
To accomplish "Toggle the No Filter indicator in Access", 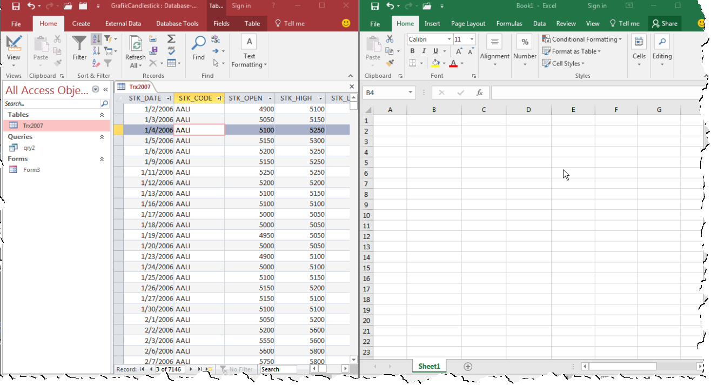I will (x=237, y=369).
